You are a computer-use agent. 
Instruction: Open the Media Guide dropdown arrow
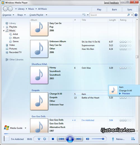tap(25, 128)
